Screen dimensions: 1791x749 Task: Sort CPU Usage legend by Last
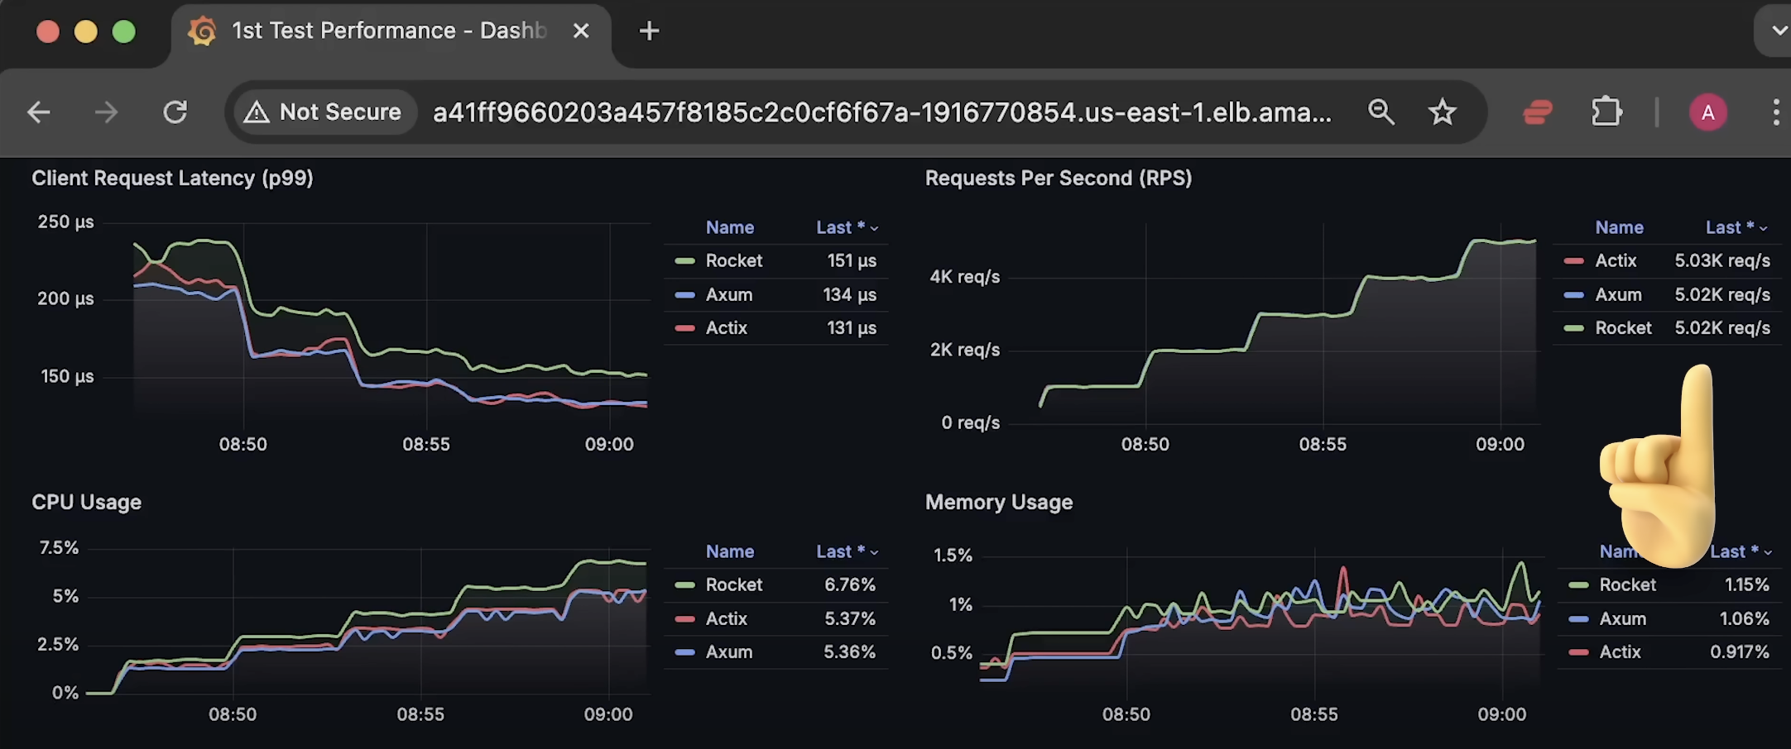pos(847,551)
